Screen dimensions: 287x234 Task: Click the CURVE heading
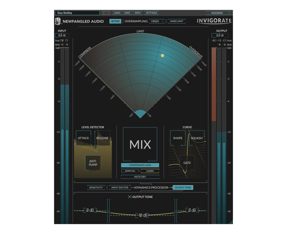[187, 127]
